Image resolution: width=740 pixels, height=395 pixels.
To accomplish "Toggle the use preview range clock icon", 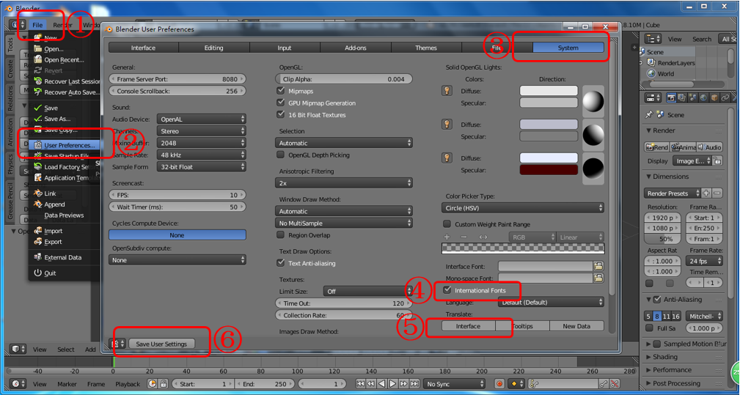I will pyautogui.click(x=152, y=384).
